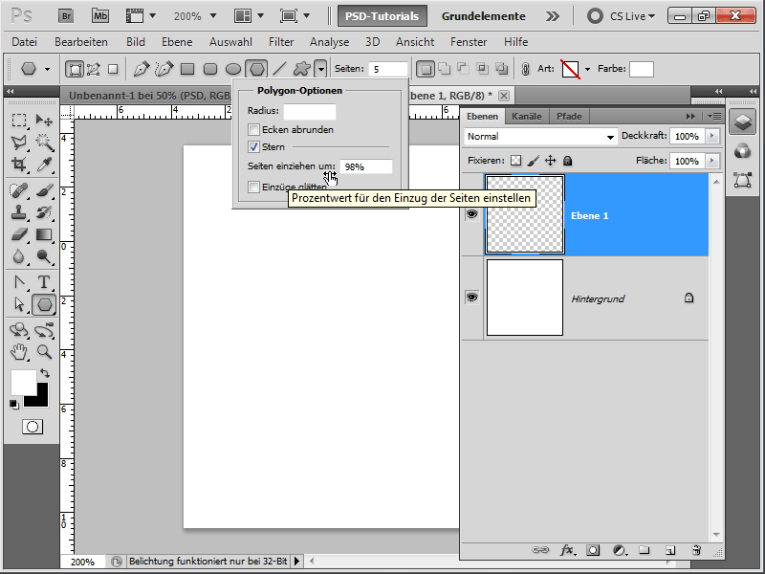
Task: Swap foreground and background colors
Action: tap(45, 373)
